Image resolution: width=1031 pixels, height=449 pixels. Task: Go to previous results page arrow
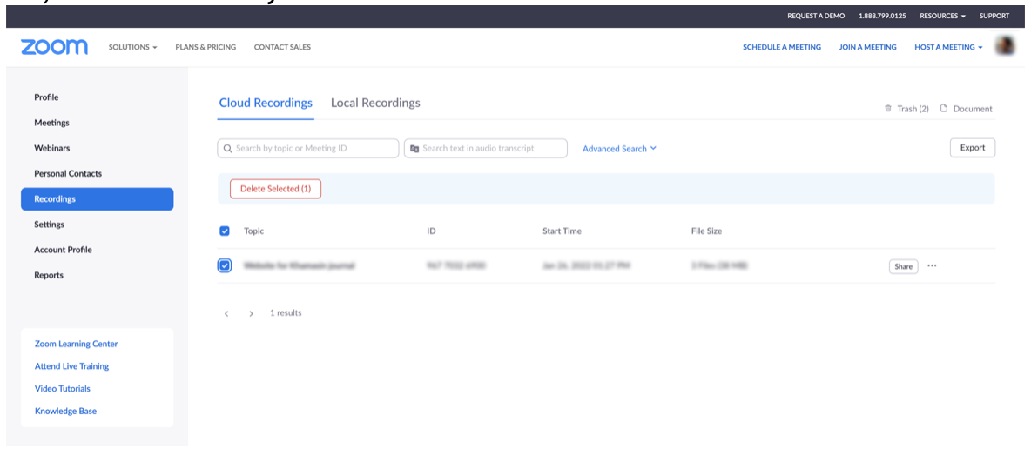pyautogui.click(x=226, y=313)
